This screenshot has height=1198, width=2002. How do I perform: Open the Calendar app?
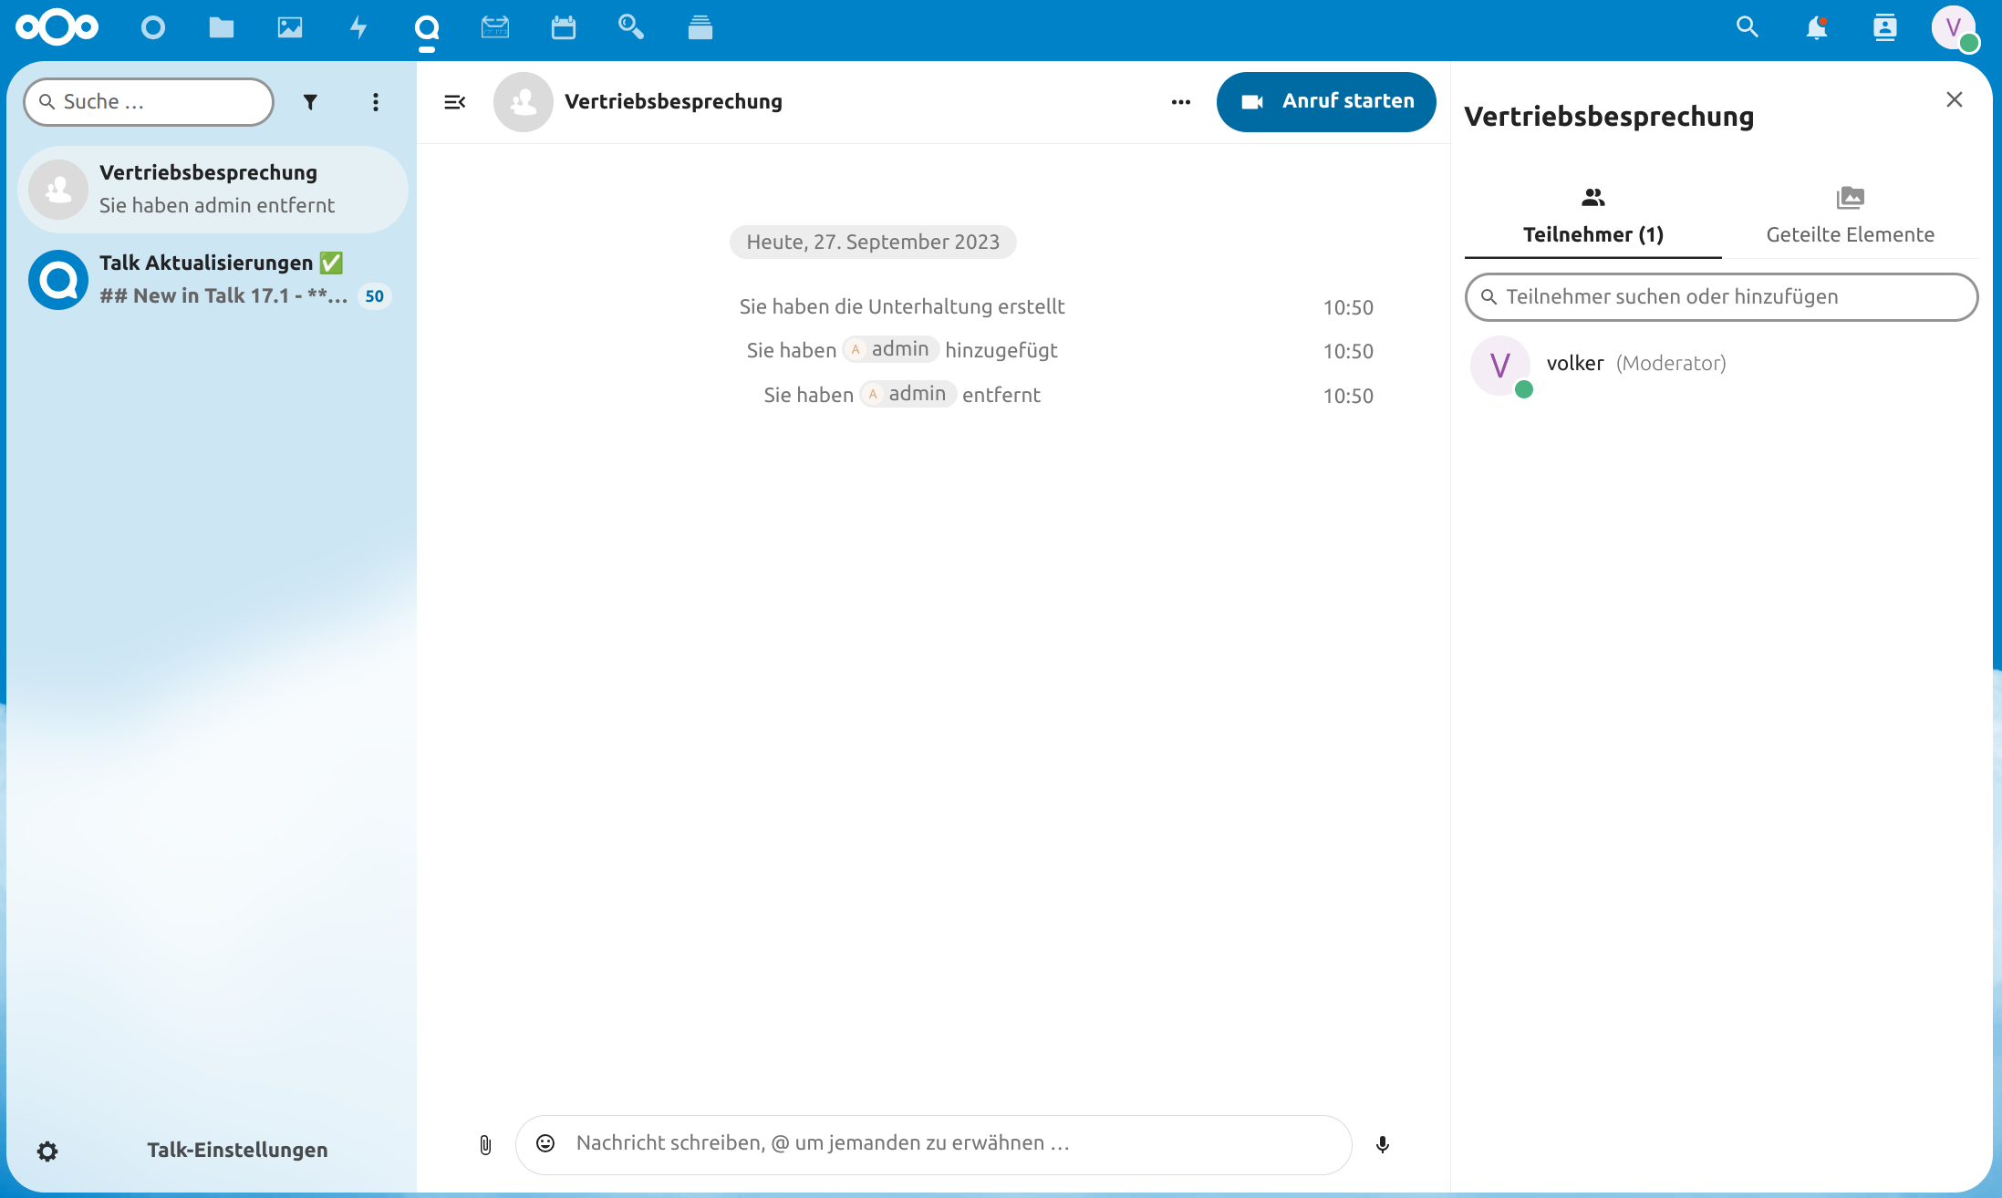563,27
